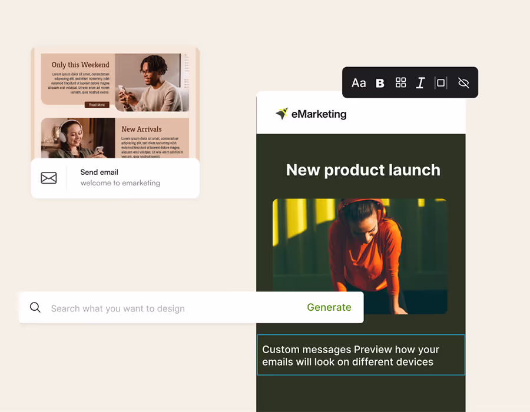Select the Aa font style tool

coord(359,83)
